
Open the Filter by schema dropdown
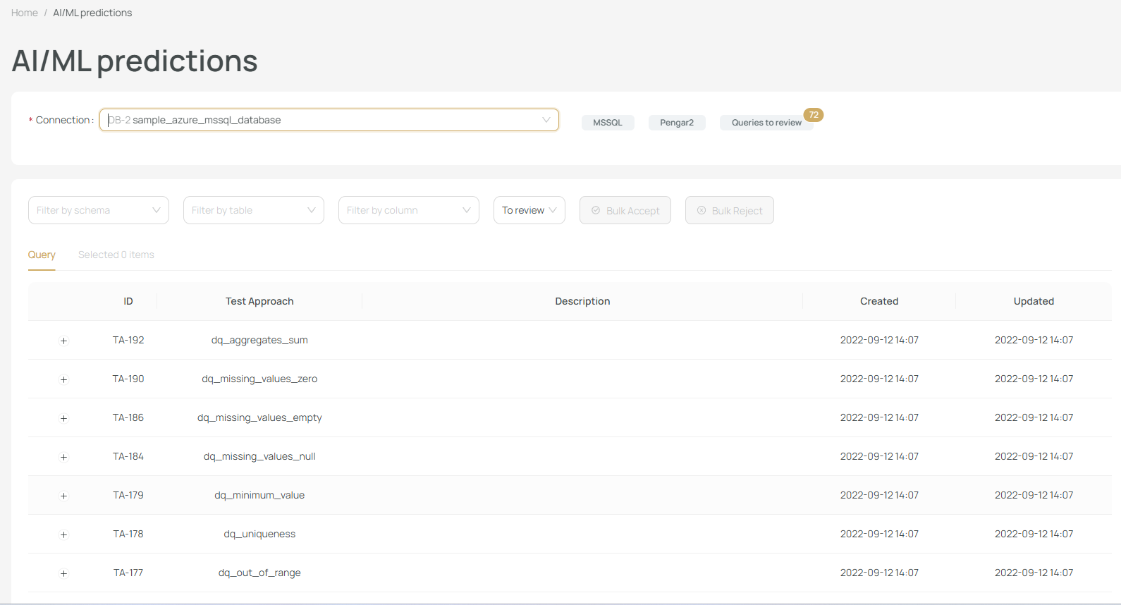click(99, 210)
